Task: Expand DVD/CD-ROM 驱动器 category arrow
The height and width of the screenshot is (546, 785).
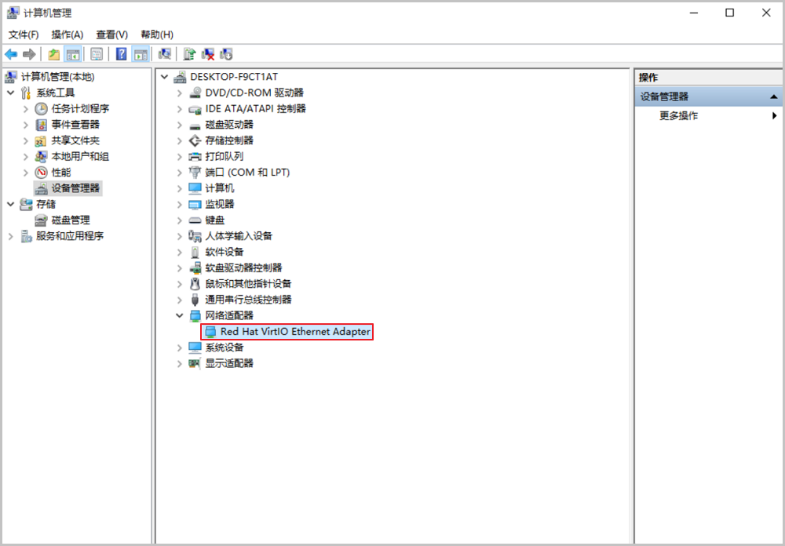Action: [179, 93]
